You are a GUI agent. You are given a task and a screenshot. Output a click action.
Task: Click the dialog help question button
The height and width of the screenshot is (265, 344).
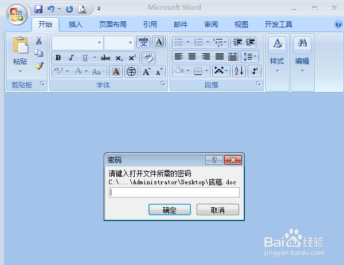point(214,160)
